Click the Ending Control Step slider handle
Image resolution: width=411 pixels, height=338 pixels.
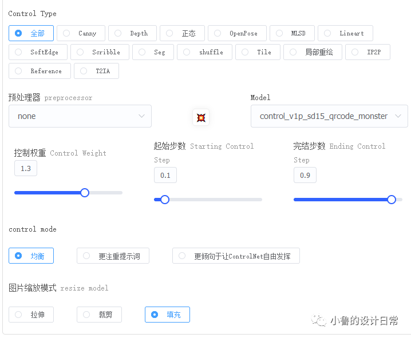(x=392, y=200)
